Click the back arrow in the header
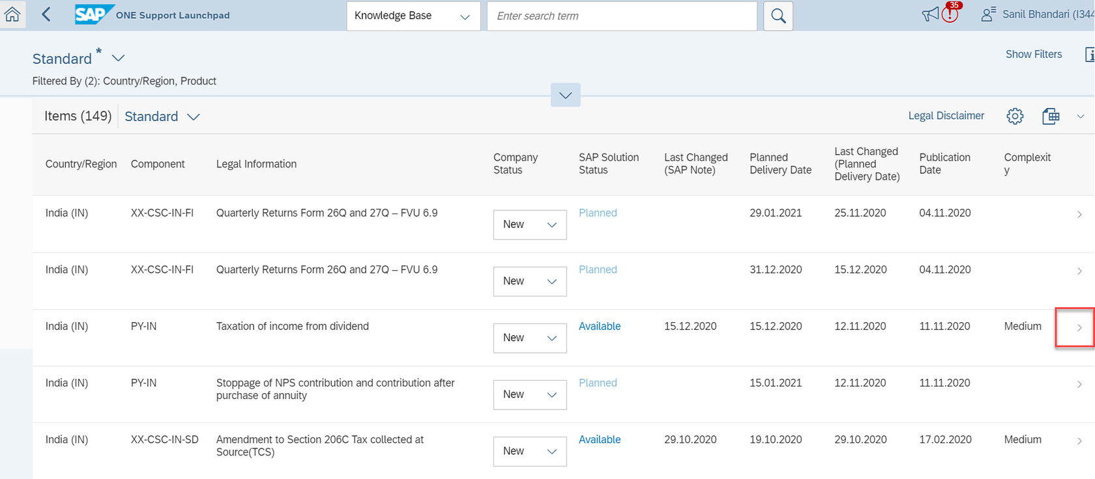 (x=46, y=14)
